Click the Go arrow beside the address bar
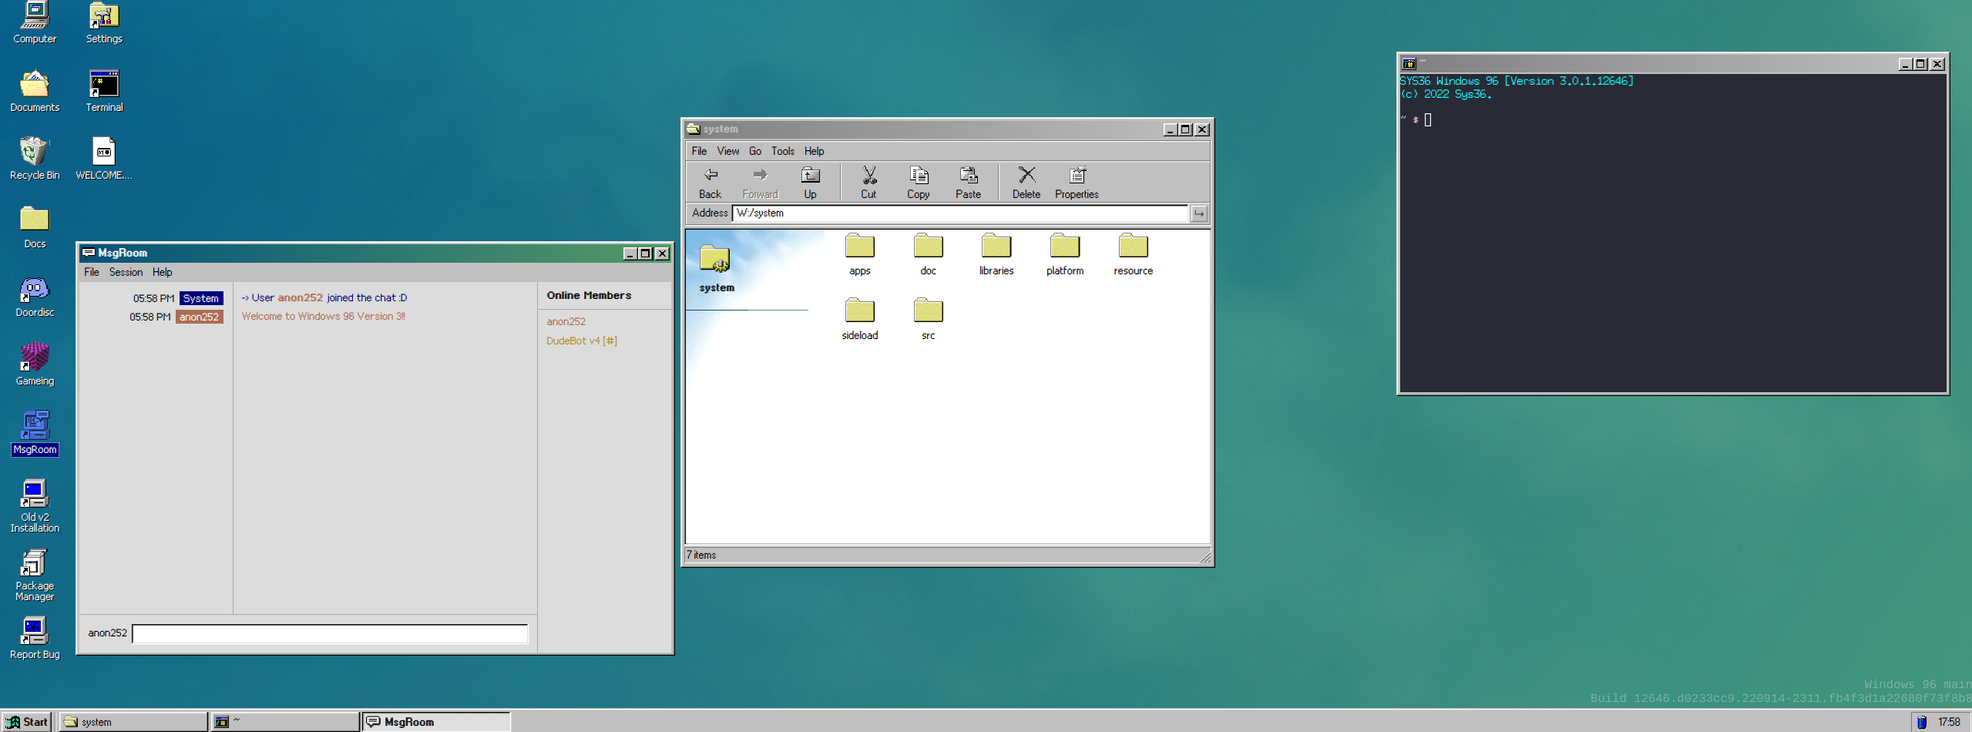1972x732 pixels. (1199, 213)
